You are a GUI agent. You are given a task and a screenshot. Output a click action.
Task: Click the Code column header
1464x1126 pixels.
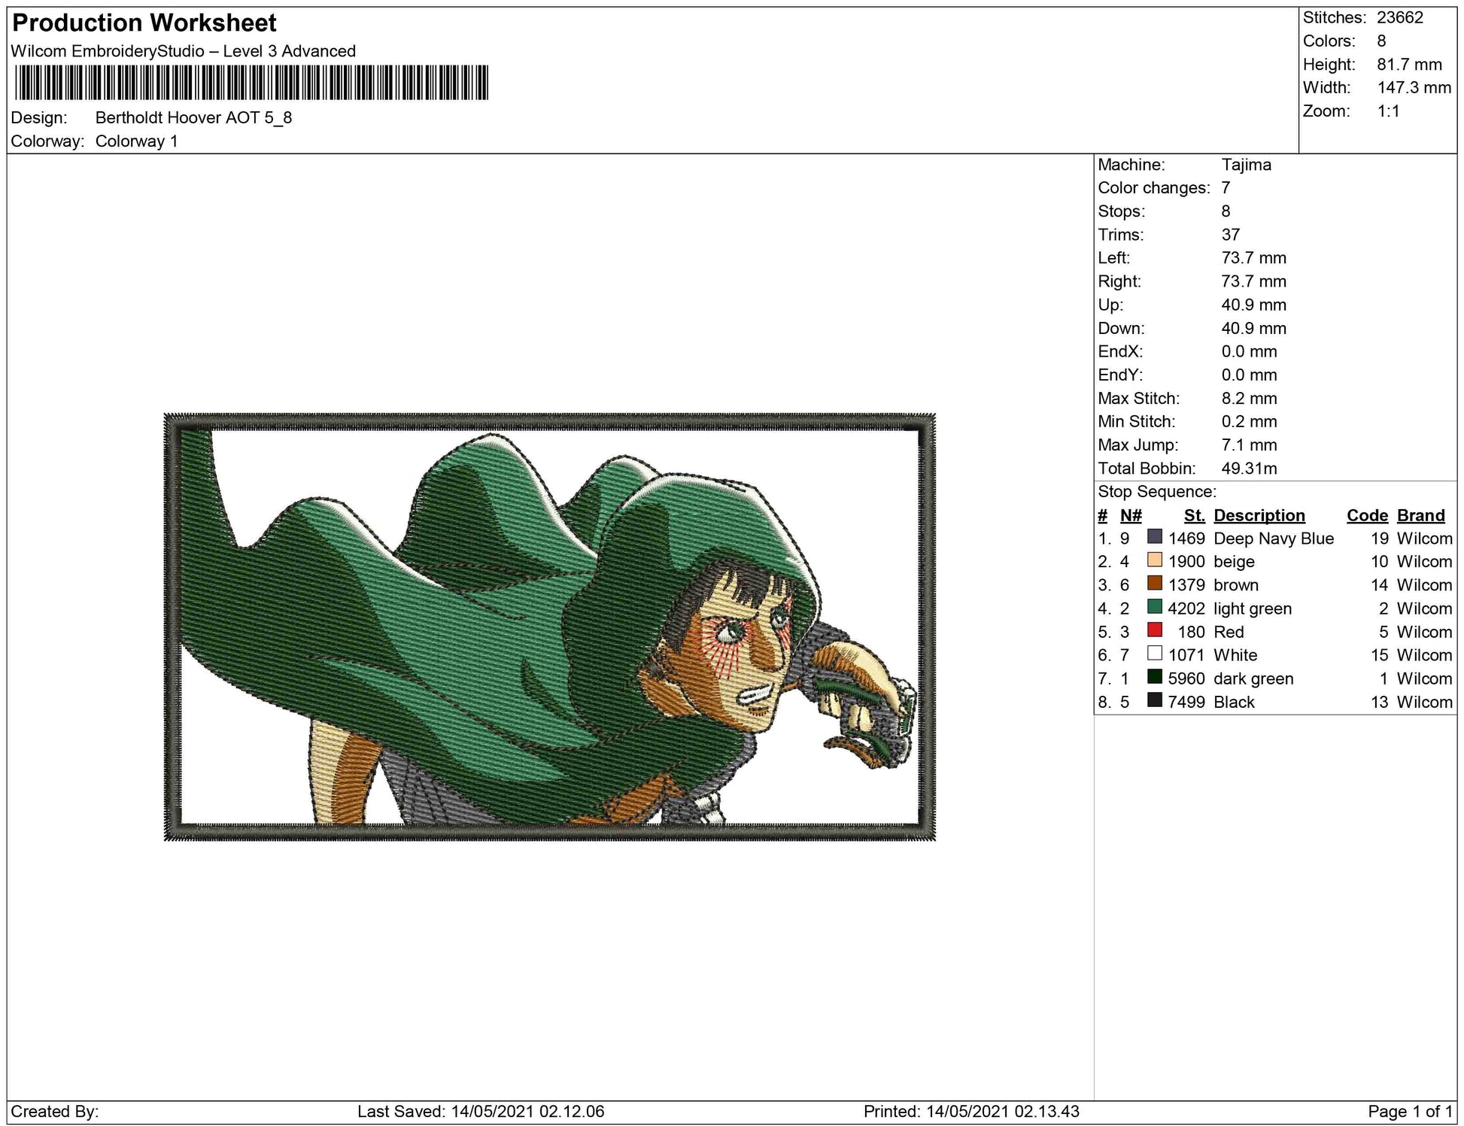1367,515
